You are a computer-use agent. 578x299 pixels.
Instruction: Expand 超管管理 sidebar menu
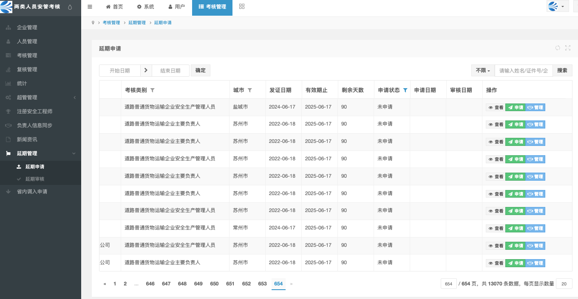pos(40,98)
